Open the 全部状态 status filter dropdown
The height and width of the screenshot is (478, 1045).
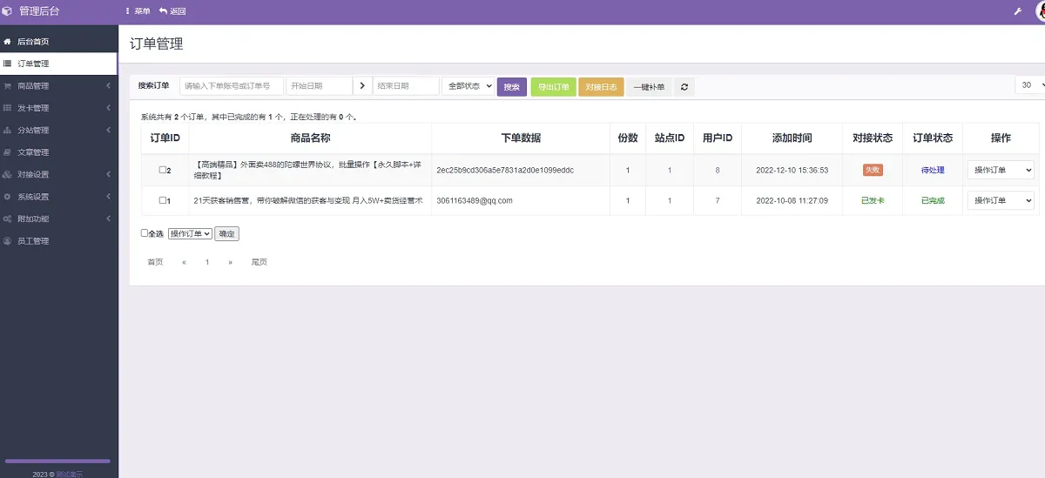(x=469, y=86)
